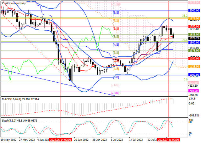This screenshot has height=143, width=201.
Task: Click the chart shift triangle beside #Ethereum title
Action: (x=3, y=3)
